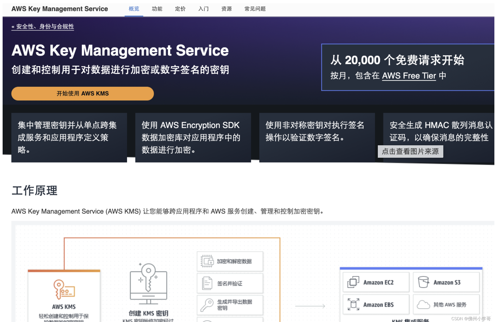Screen dimensions: 497x322
Task: Click the 加密和解密数据 chip icon
Action: point(207,261)
